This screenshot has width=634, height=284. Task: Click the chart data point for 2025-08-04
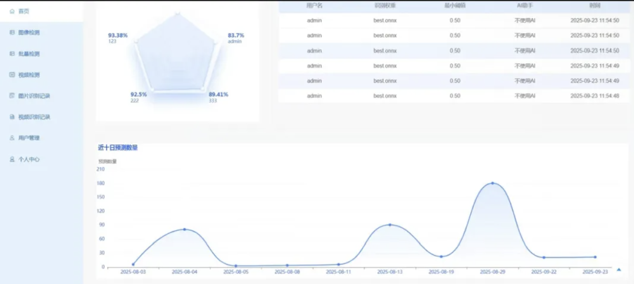(184, 230)
